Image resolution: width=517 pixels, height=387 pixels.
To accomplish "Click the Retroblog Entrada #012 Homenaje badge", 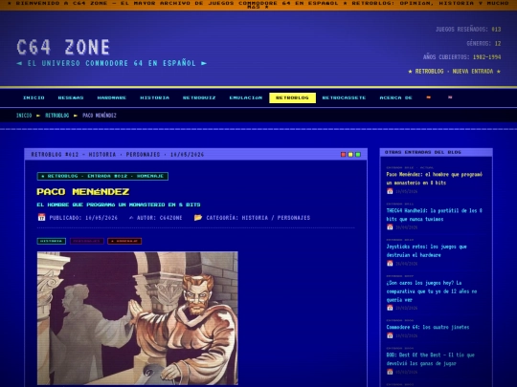I will pyautogui.click(x=102, y=176).
